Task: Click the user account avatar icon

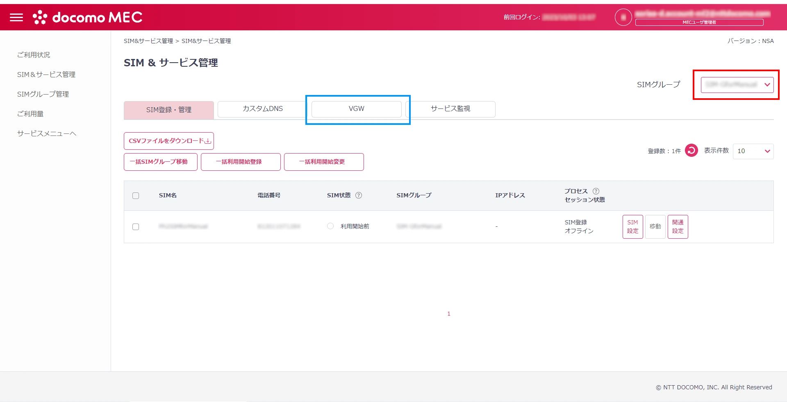Action: 623,17
